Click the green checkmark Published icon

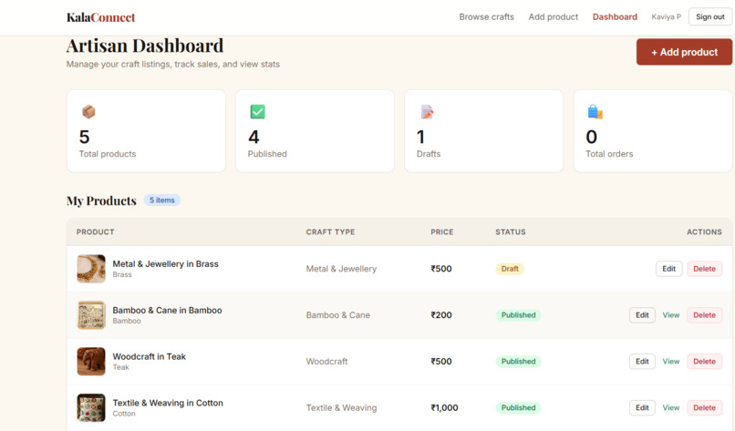click(257, 112)
